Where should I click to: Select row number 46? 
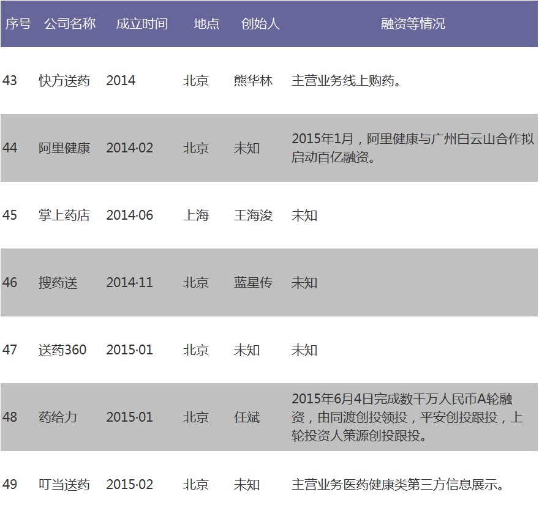(x=10, y=283)
